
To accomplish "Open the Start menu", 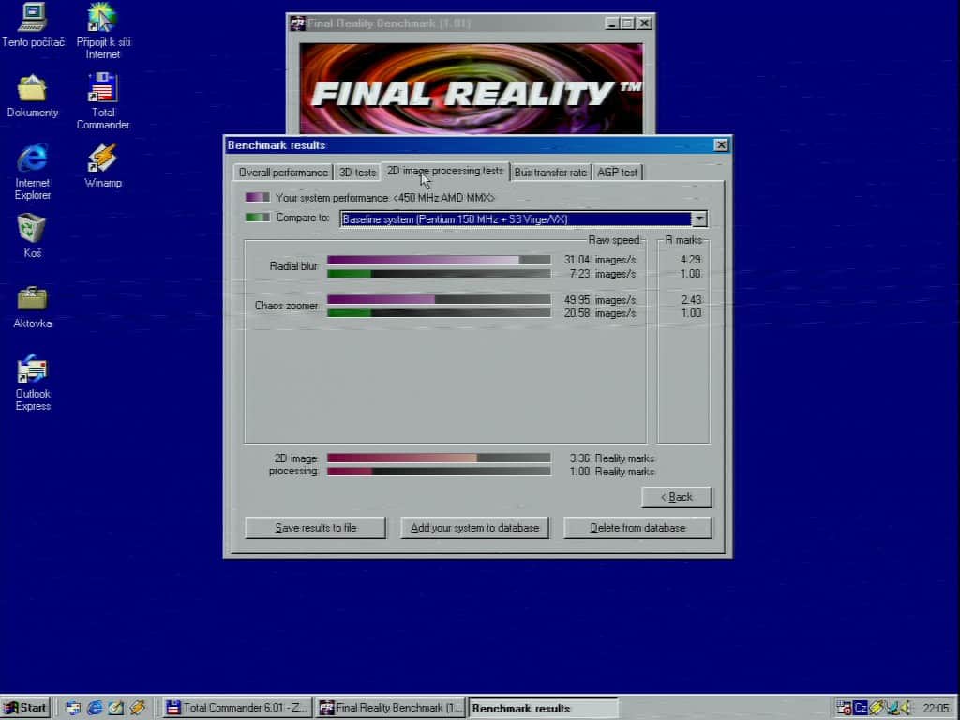I will pyautogui.click(x=25, y=708).
